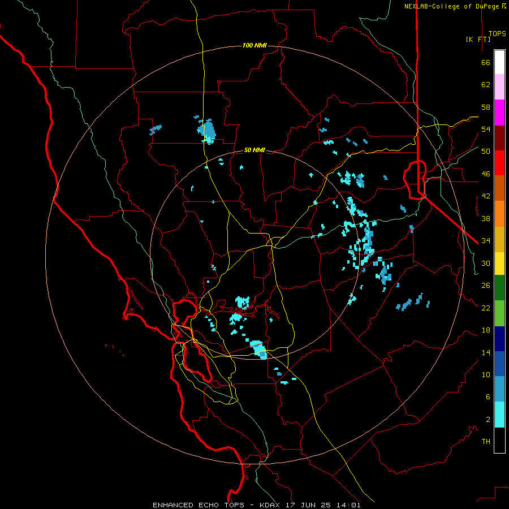The height and width of the screenshot is (509, 509).
Task: Click the legend value 54
Action: [486, 129]
